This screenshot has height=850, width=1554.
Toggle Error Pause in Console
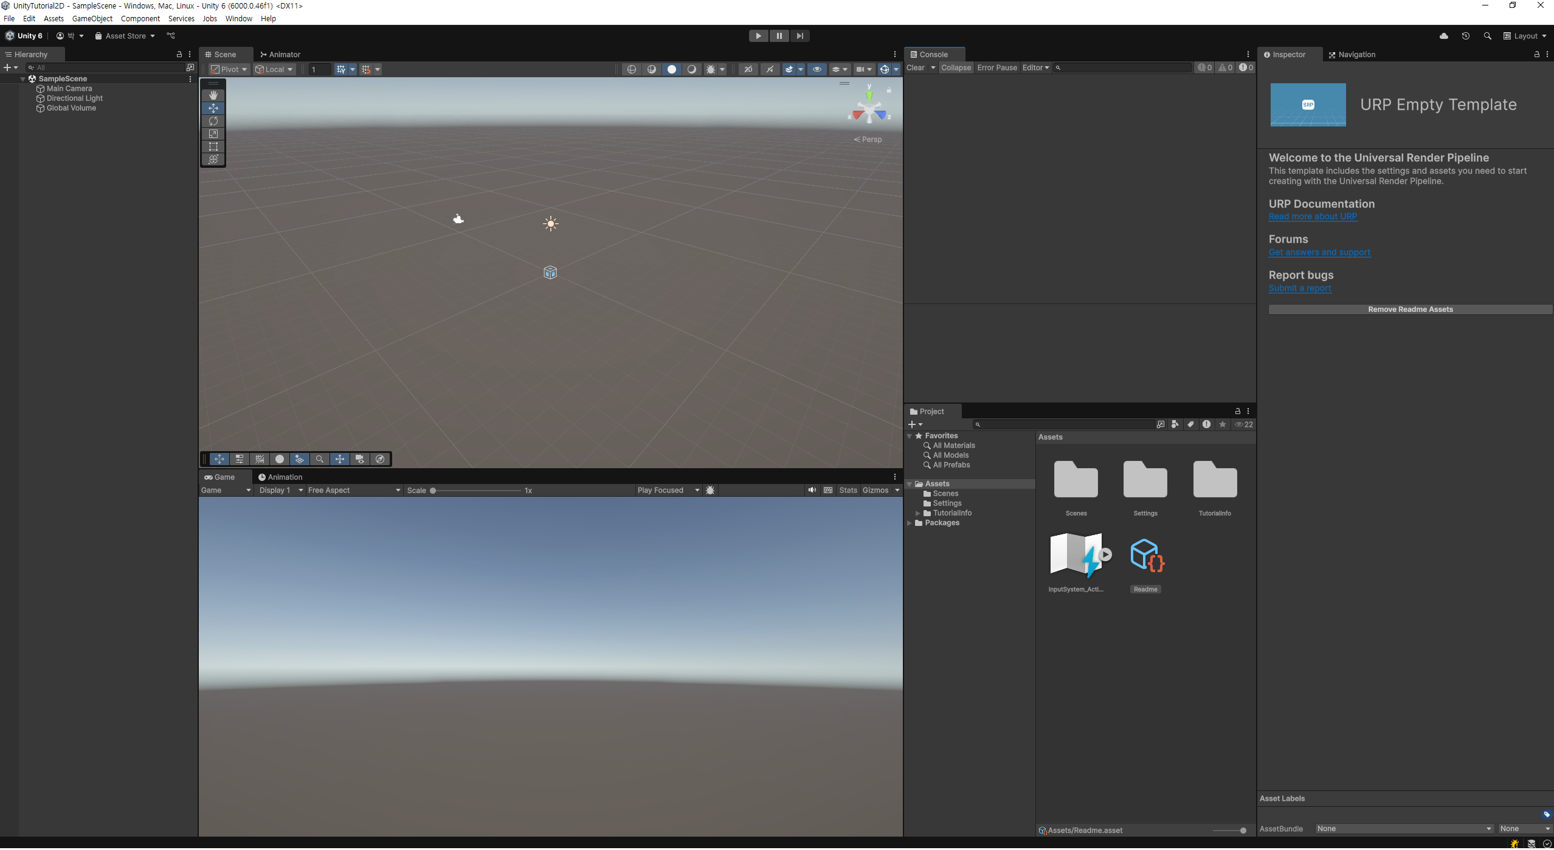click(x=996, y=68)
